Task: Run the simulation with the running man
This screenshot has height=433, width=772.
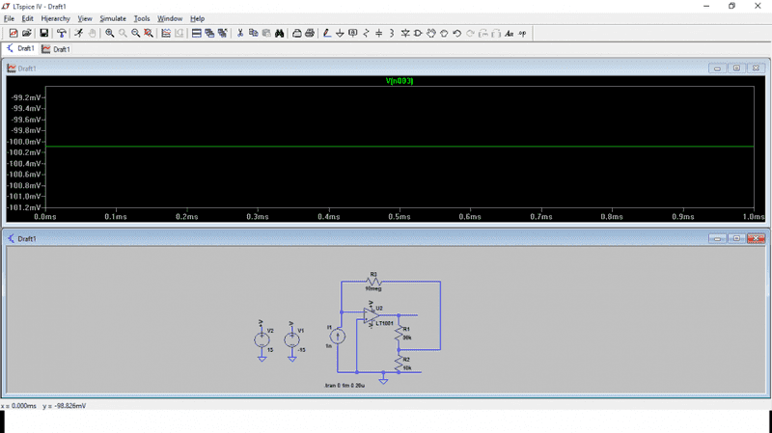Action: click(x=79, y=33)
